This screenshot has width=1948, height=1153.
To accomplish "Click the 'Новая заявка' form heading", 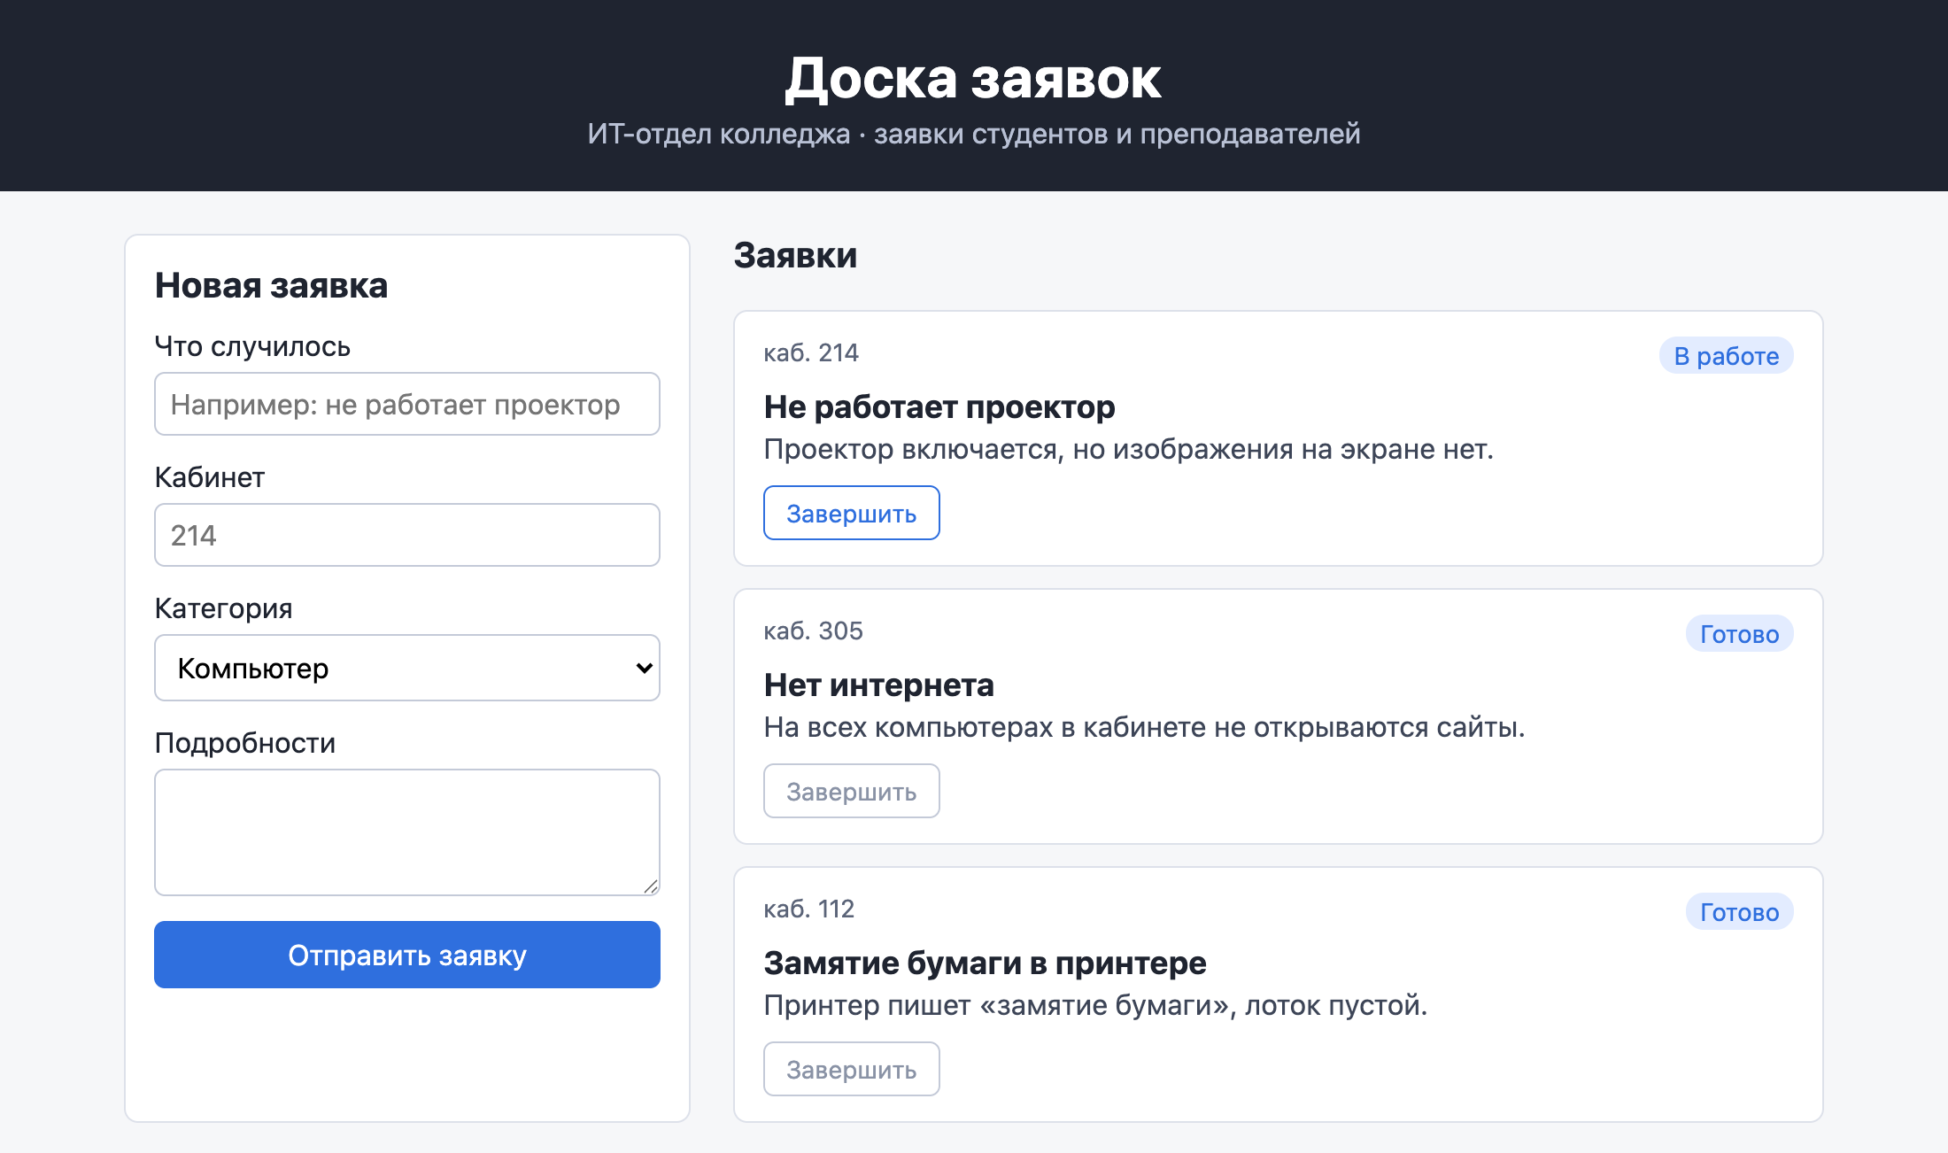I will pyautogui.click(x=271, y=285).
